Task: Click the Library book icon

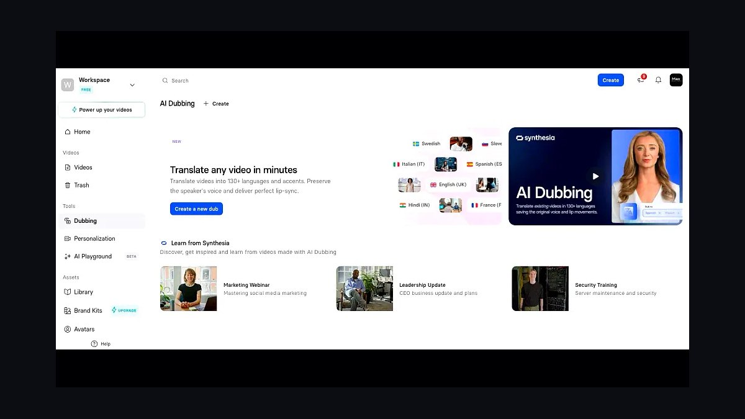Action: click(68, 292)
